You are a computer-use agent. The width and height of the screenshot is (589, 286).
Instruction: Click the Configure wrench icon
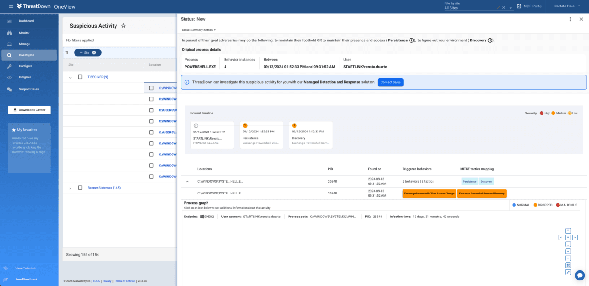(9, 66)
